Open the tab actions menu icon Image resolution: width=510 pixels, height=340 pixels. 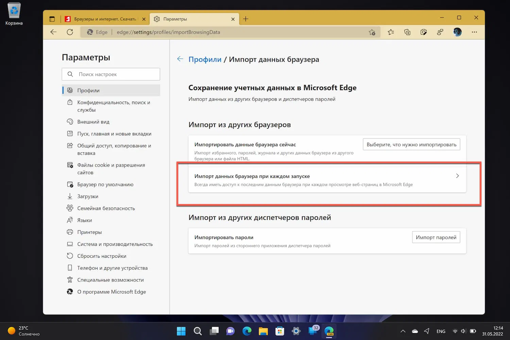point(52,19)
